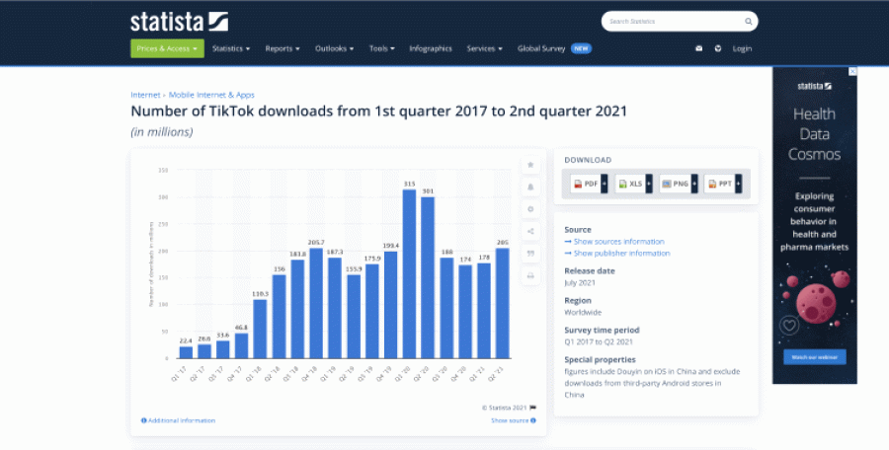Screen dimensions: 889x450
Task: Click the Health Data Cosmos ad headline
Action: pyautogui.click(x=814, y=134)
